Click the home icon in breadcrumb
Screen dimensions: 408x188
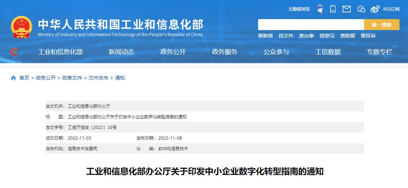coord(13,78)
